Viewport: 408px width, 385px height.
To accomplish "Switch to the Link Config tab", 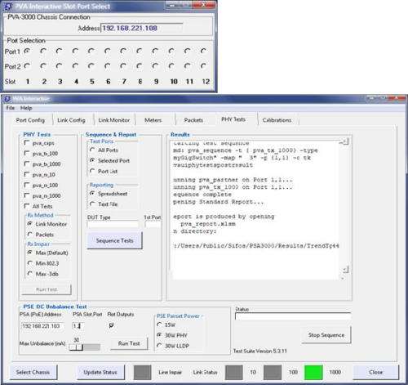I will [x=71, y=120].
